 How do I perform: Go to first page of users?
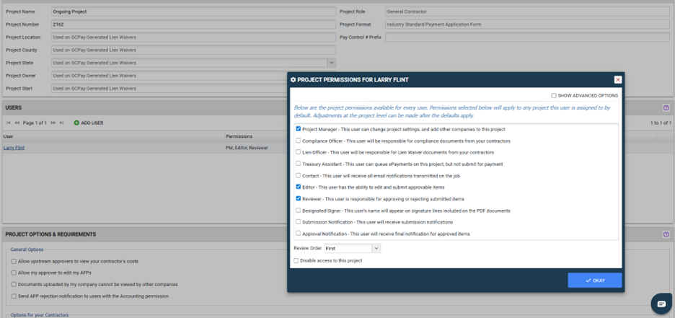9,123
